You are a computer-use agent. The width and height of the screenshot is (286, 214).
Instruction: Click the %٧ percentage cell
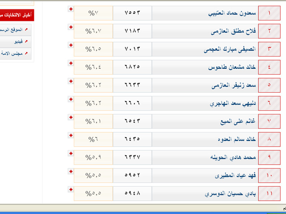(93, 13)
